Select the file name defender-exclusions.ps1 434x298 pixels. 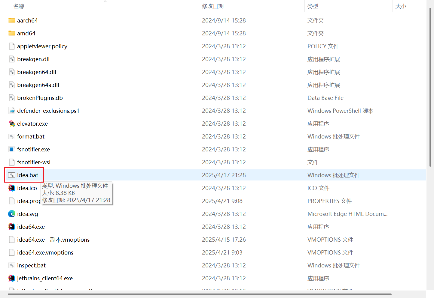point(48,111)
